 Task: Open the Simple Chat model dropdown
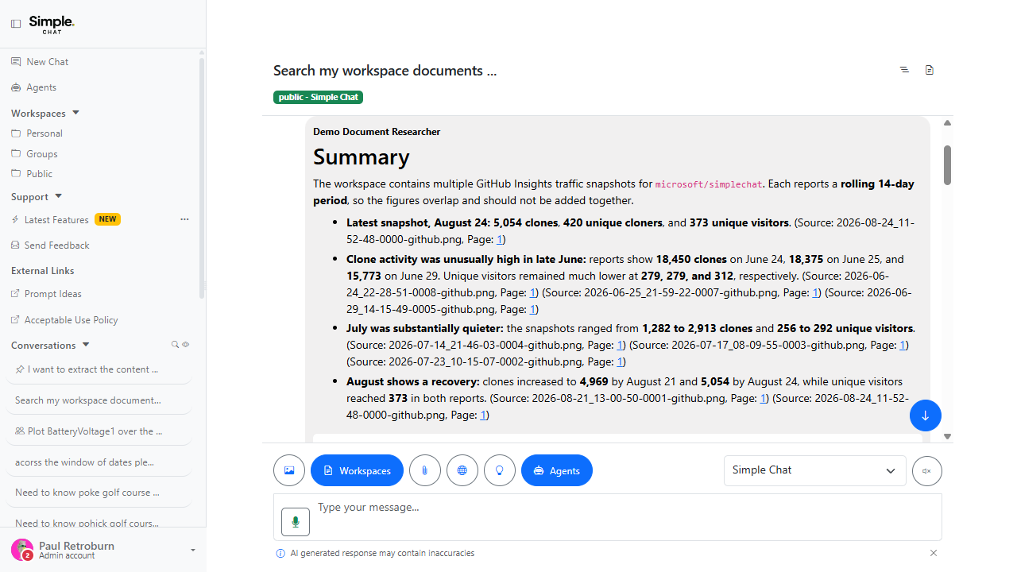tap(815, 470)
